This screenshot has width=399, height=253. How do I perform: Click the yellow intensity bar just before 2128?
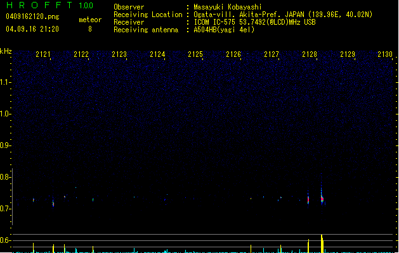[x=308, y=246]
